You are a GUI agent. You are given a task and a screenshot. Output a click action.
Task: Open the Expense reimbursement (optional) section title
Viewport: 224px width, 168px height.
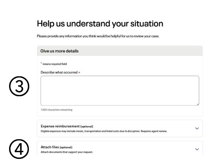pyautogui.click(x=67, y=126)
